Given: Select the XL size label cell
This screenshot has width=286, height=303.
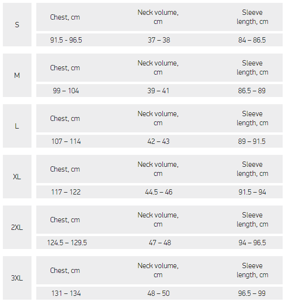Looking at the screenshot, I should (x=17, y=176).
